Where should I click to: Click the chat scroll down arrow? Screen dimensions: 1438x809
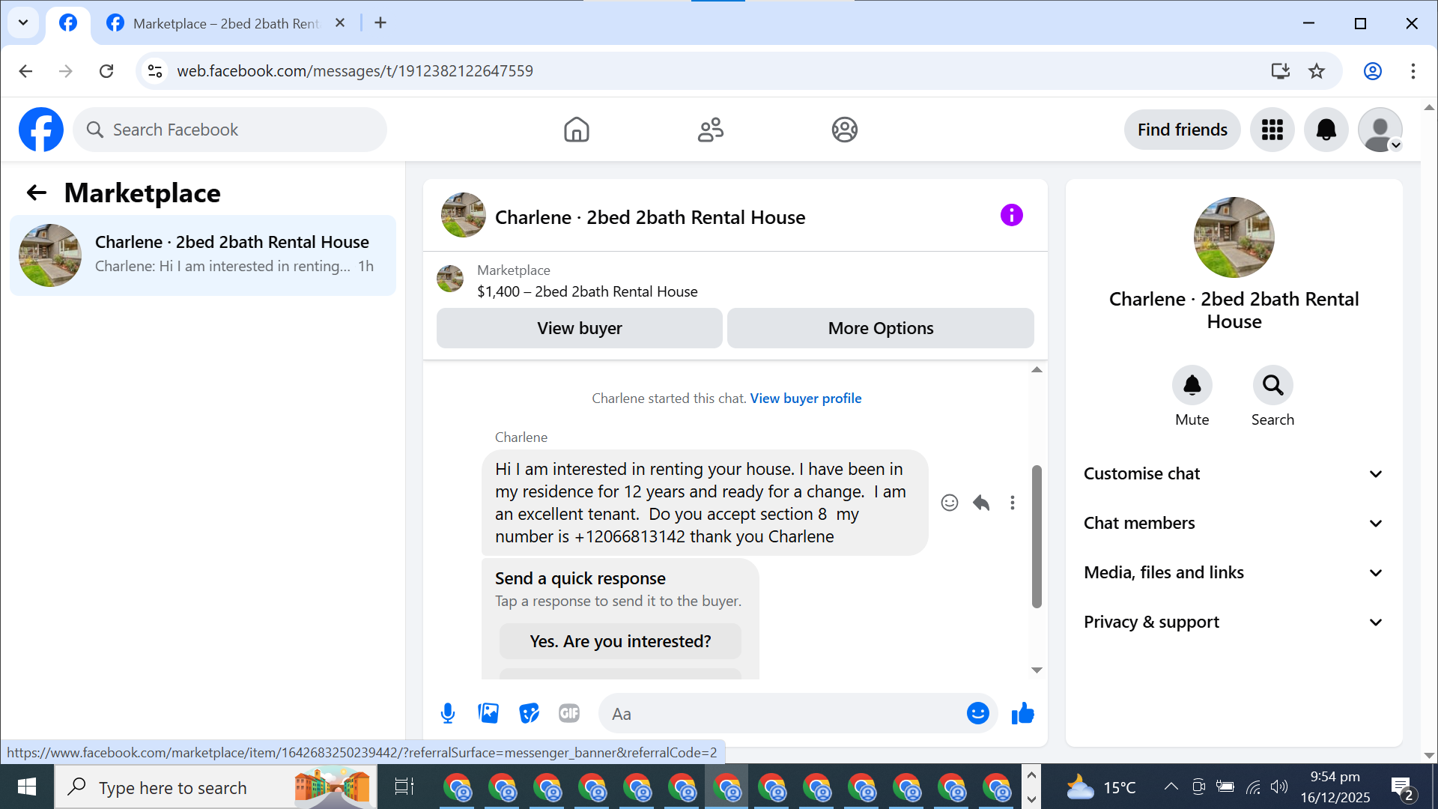1037,670
